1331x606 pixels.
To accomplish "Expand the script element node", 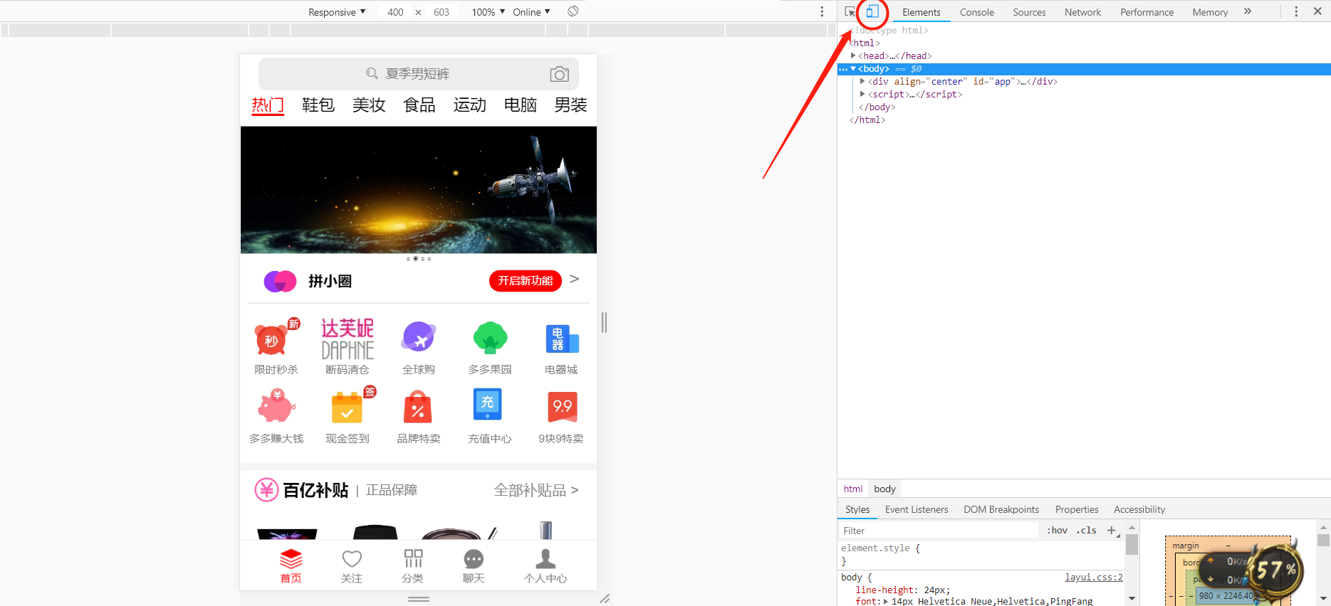I will 862,94.
